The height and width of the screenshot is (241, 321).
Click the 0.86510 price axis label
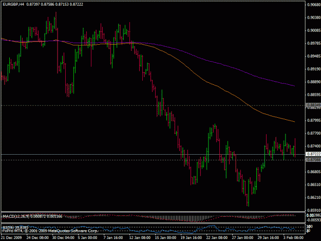(314, 184)
